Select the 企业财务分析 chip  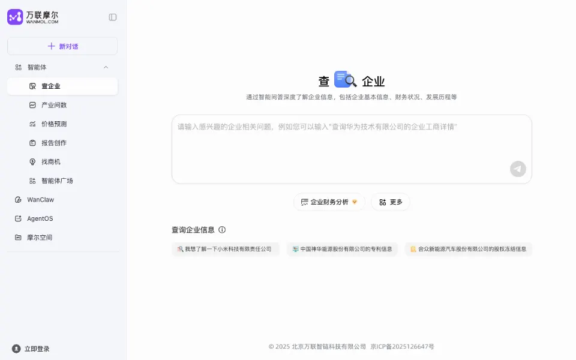pos(329,202)
